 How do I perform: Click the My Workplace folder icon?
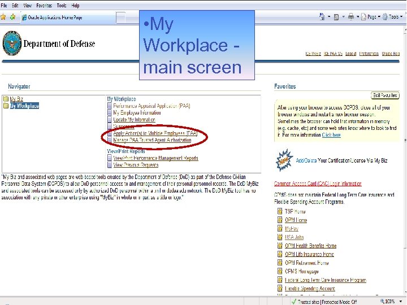6,106
